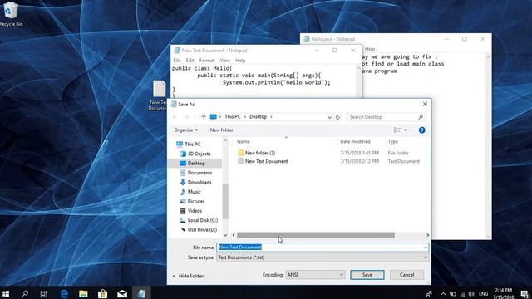Open Help menu in New Text Document Notepad
532x299 pixels.
click(240, 61)
